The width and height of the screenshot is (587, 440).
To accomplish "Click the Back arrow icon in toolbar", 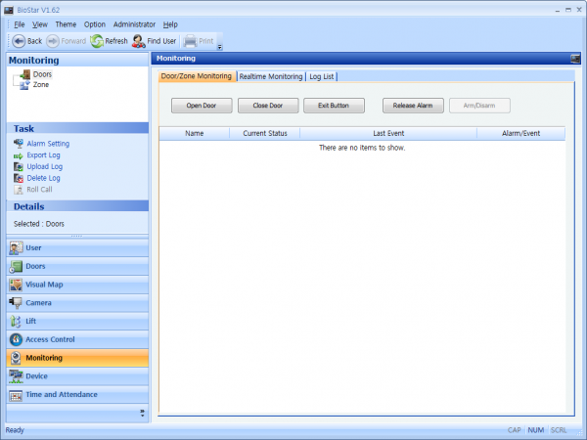I will click(18, 41).
